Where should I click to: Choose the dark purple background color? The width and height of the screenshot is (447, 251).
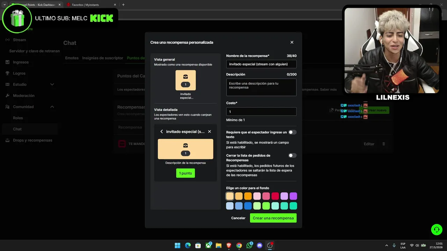293,196
